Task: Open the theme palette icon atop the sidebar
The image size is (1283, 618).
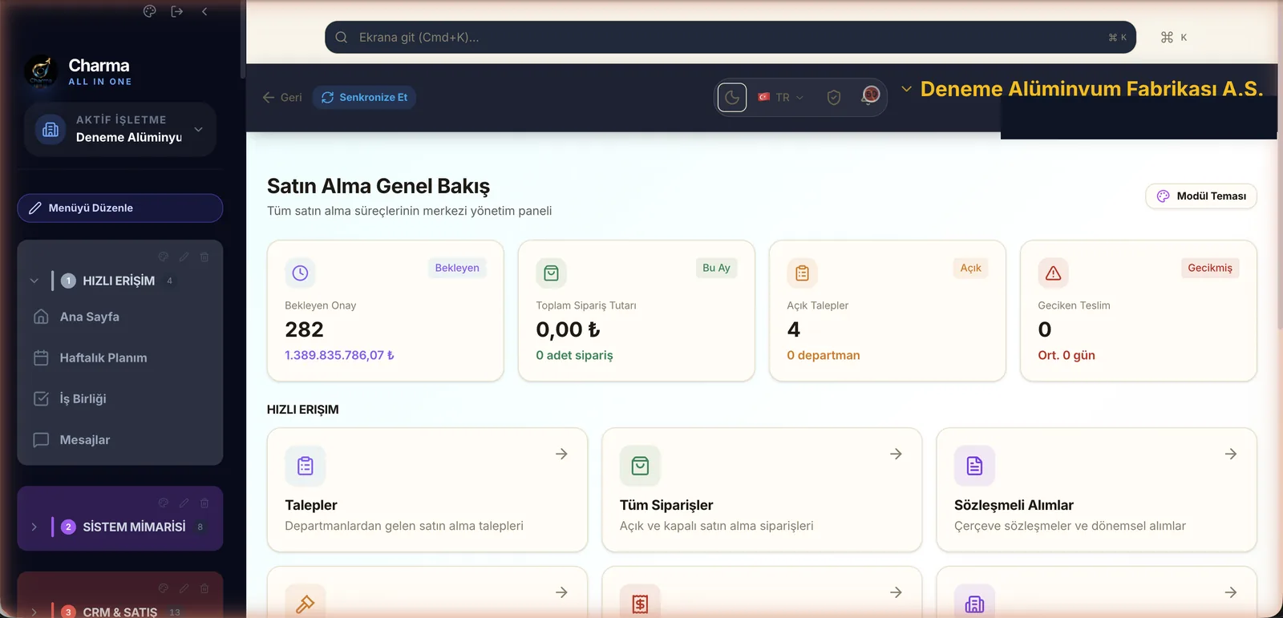Action: pyautogui.click(x=149, y=11)
